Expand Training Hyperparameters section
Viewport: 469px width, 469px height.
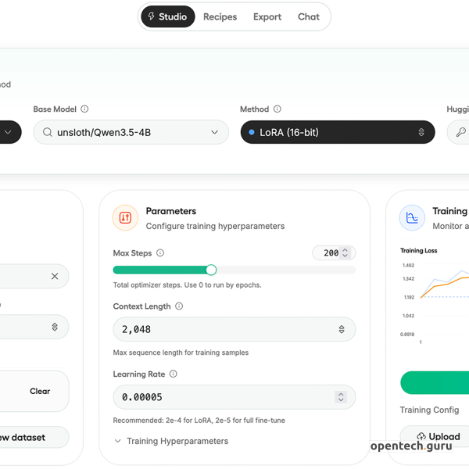171,441
